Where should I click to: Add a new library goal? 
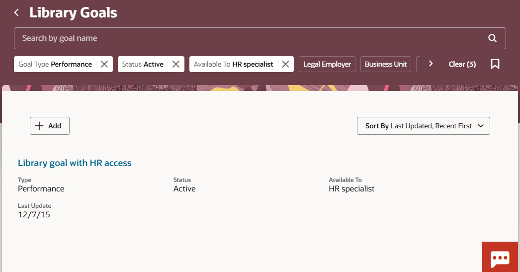50,126
